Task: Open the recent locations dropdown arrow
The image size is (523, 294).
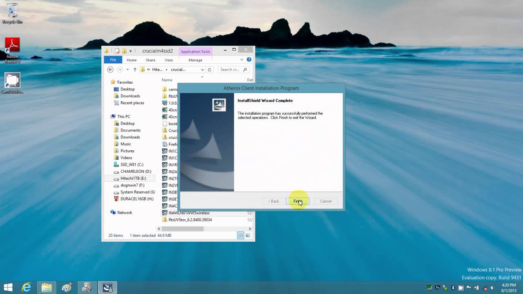Action: [127, 69]
